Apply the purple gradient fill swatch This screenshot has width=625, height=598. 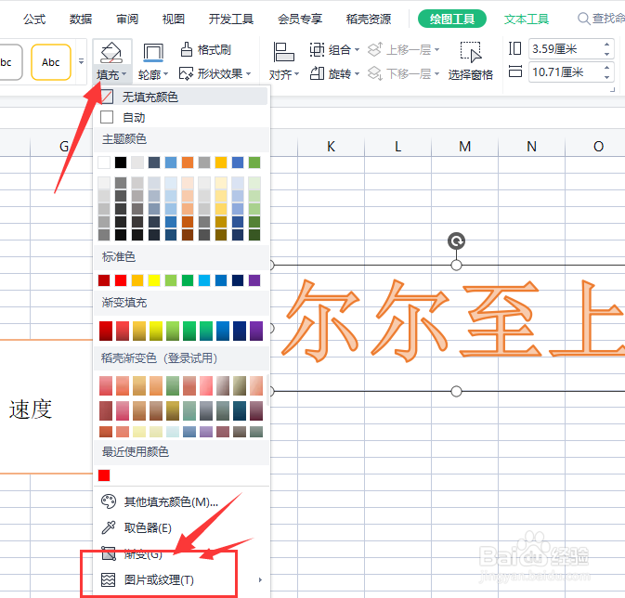(x=256, y=331)
